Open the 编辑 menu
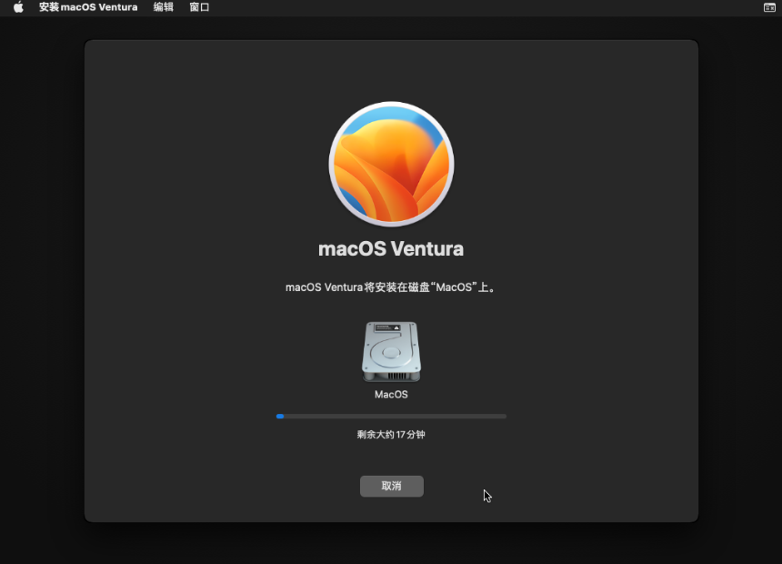Viewport: 782px width, 564px height. (x=164, y=7)
